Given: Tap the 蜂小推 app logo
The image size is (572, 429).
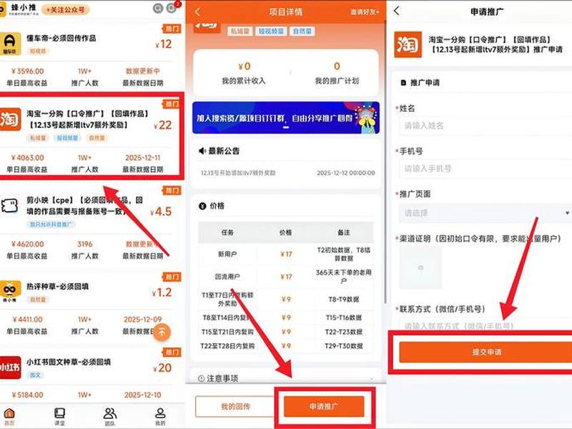Looking at the screenshot, I should coord(19,9).
